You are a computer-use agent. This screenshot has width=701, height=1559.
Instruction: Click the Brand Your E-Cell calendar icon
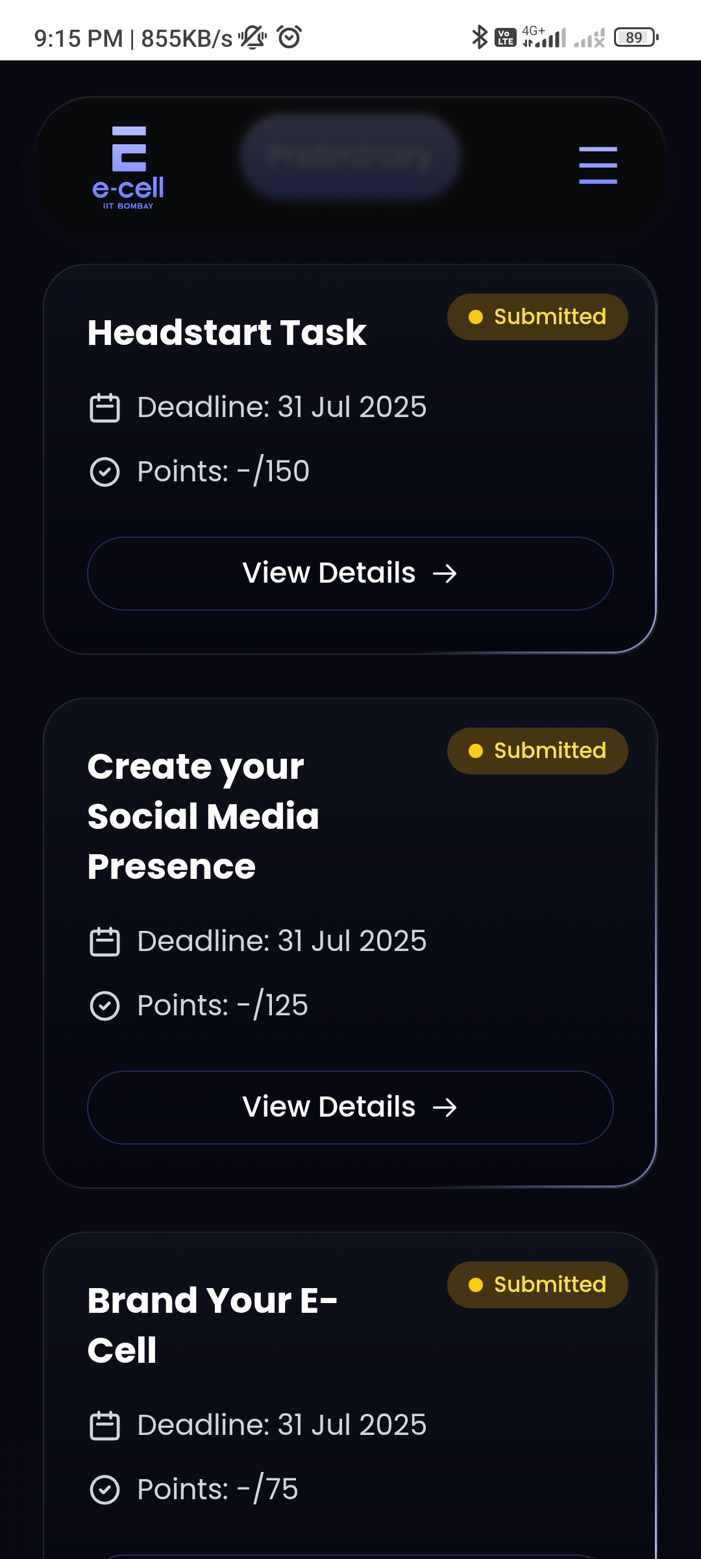(105, 1426)
